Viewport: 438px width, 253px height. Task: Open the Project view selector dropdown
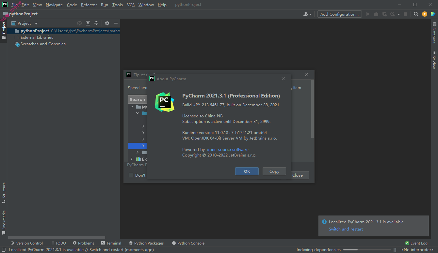click(25, 23)
